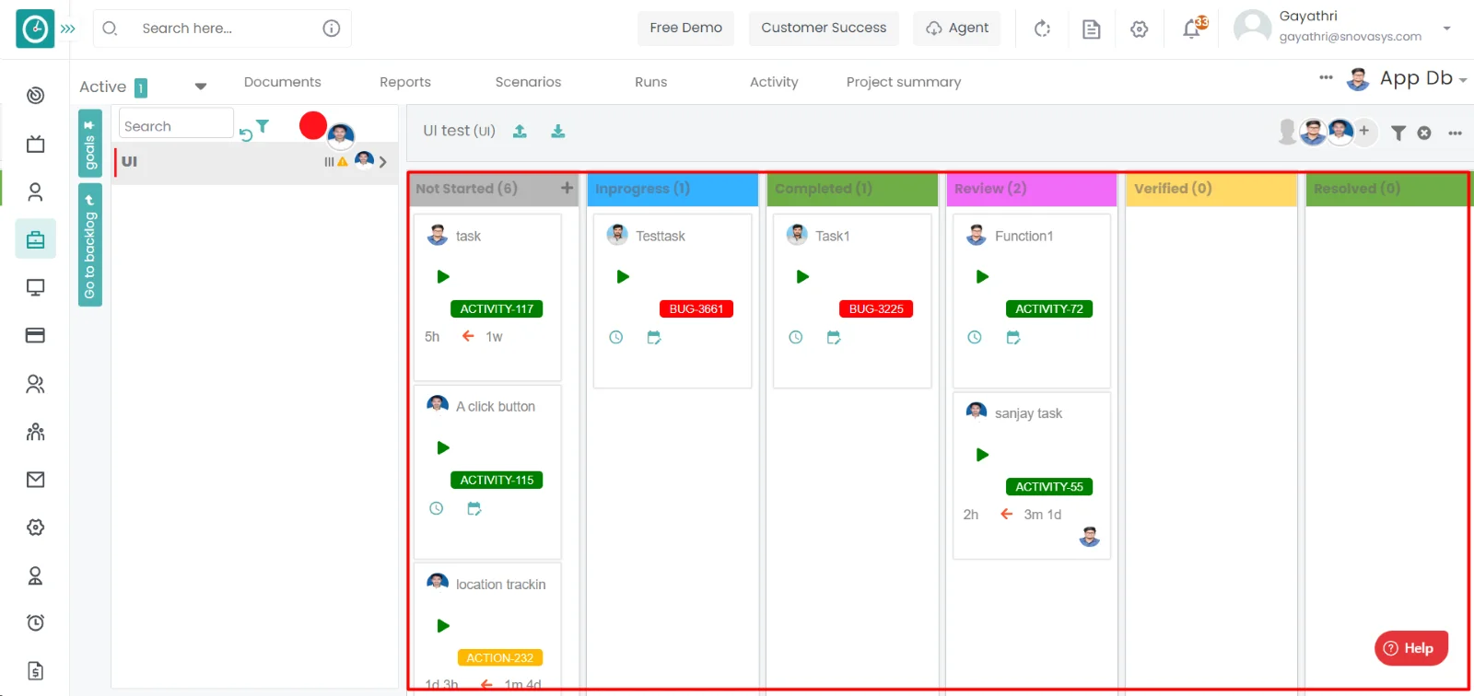Open the settings gear in top bar
This screenshot has height=696, width=1474.
[1140, 29]
